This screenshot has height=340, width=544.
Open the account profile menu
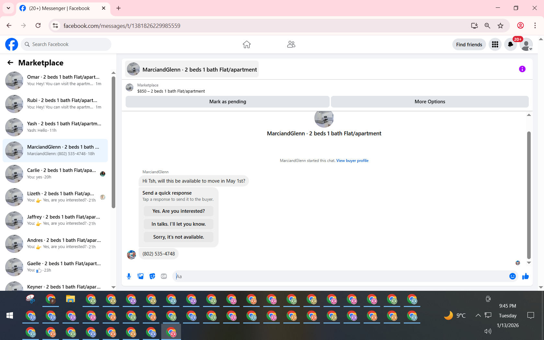(526, 44)
